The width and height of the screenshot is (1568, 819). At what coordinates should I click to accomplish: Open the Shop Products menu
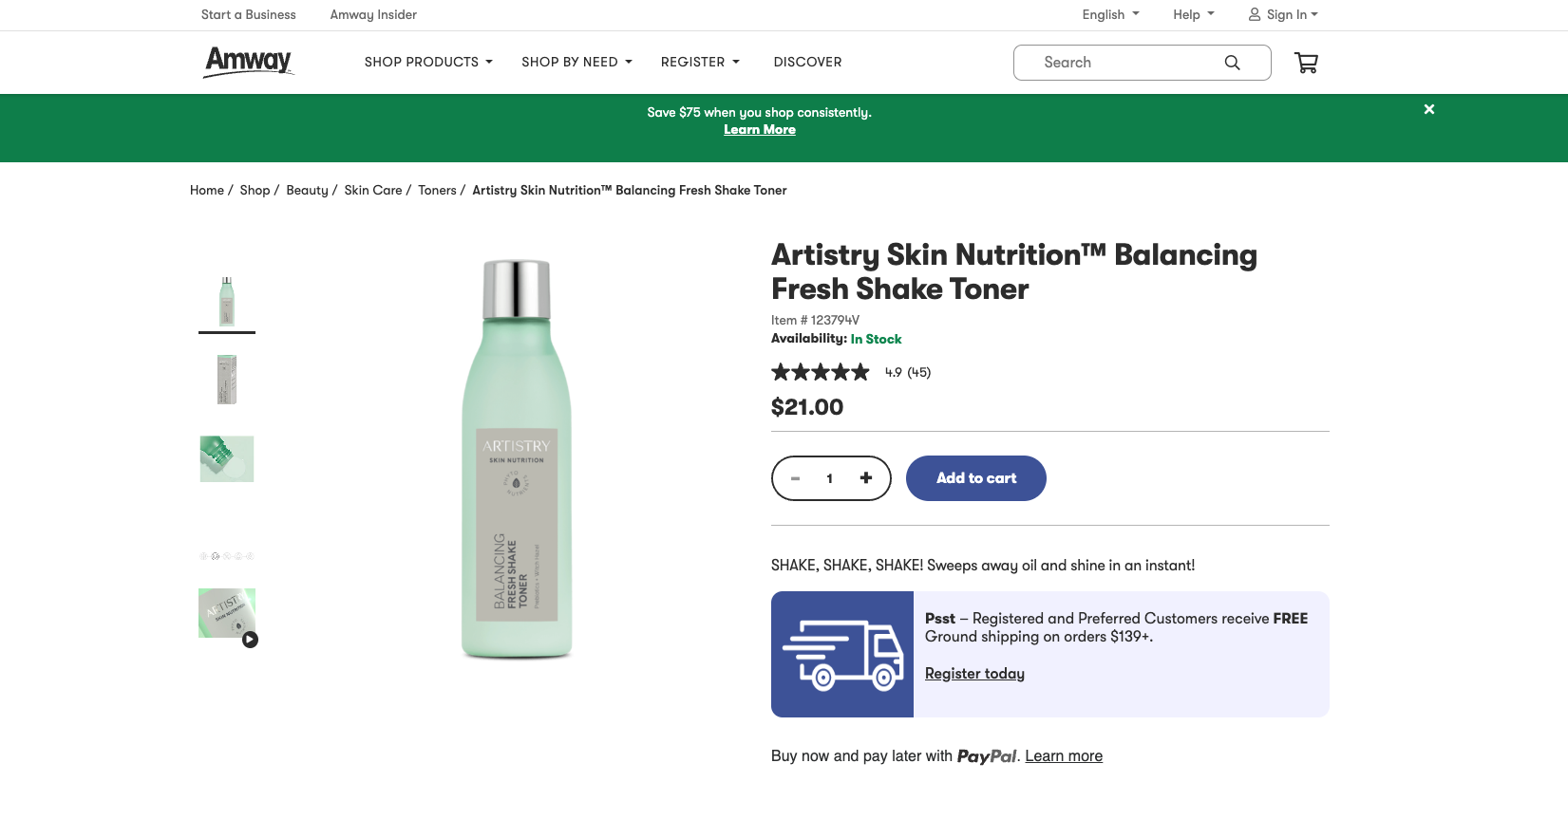pyautogui.click(x=428, y=62)
